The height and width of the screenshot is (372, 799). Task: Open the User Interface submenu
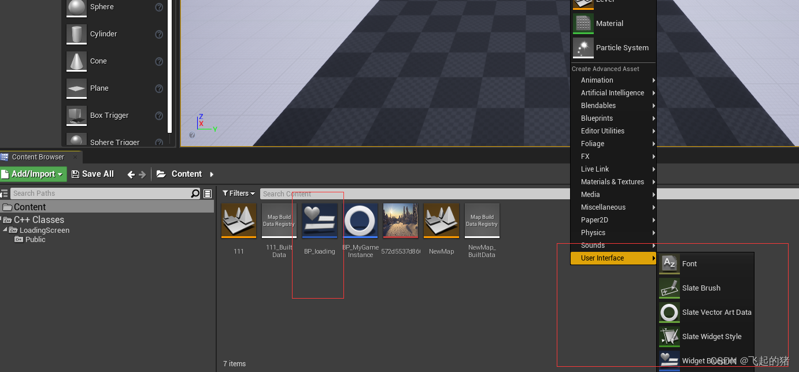(x=613, y=258)
